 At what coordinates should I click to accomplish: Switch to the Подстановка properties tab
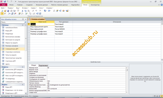pos(43,66)
